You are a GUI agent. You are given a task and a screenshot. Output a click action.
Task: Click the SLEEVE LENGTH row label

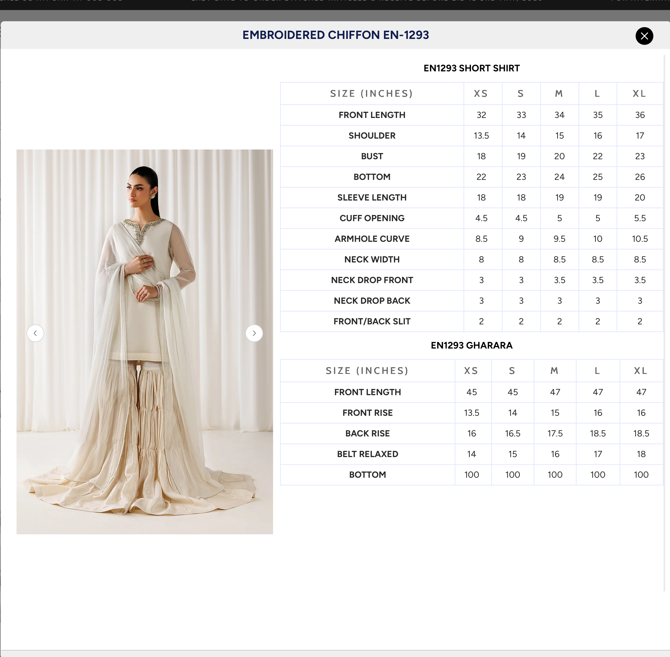[372, 198]
